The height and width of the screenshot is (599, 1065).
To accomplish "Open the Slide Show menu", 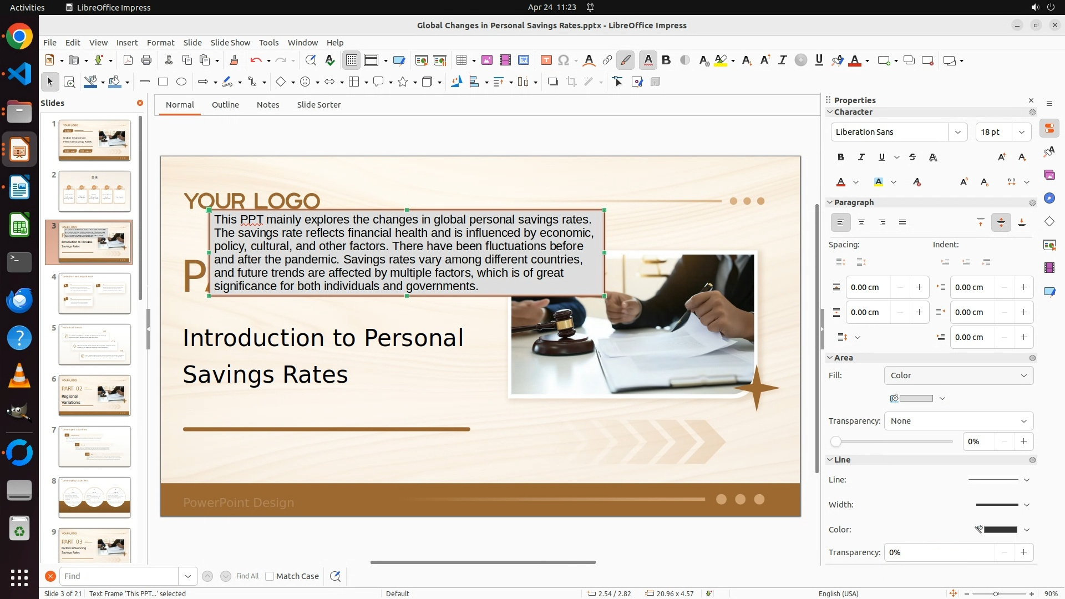I will coord(230,43).
